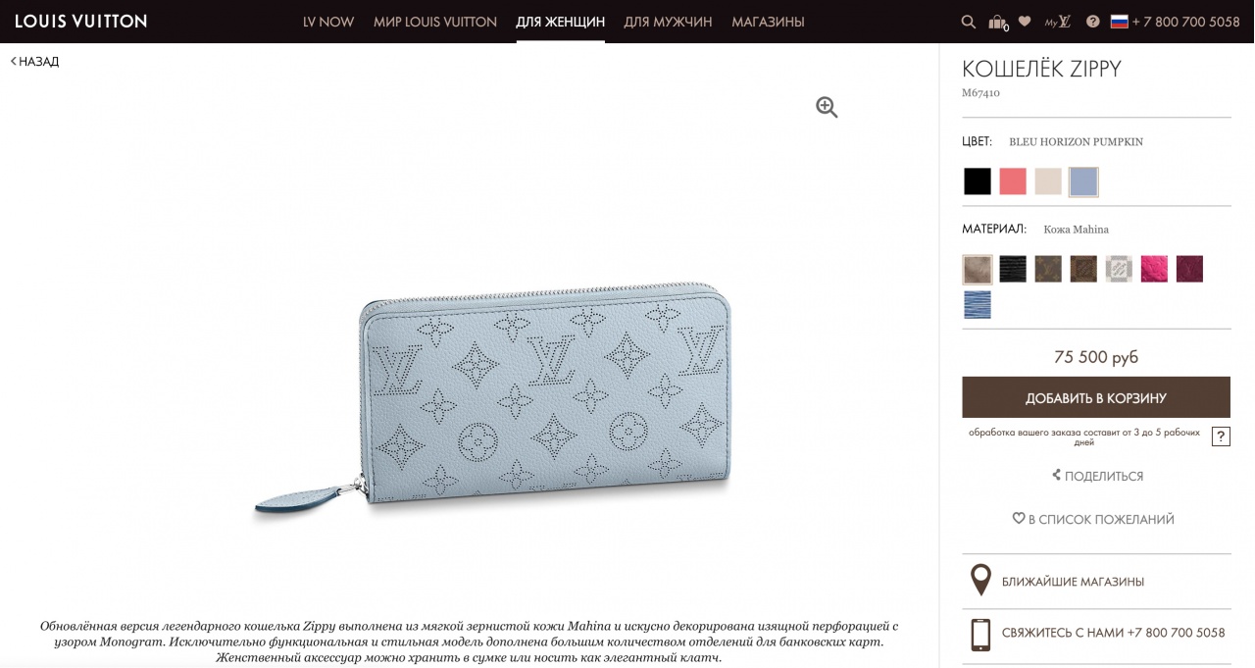Choose the pink color swatch

[1013, 181]
